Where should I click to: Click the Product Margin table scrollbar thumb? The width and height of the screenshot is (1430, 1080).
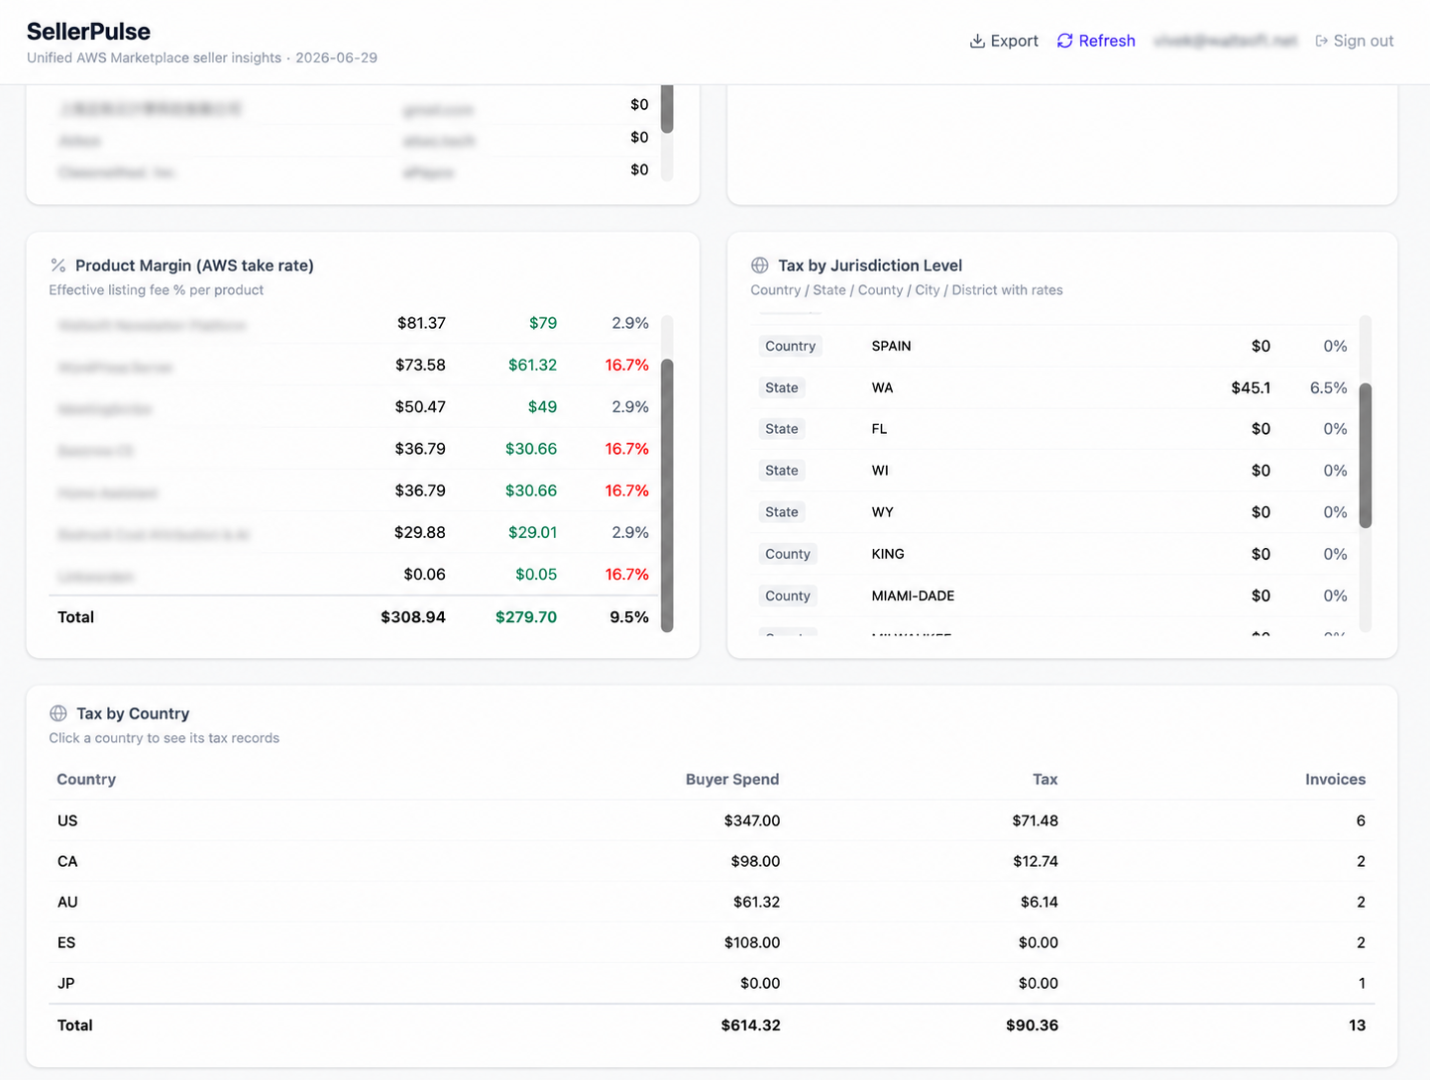click(x=667, y=494)
